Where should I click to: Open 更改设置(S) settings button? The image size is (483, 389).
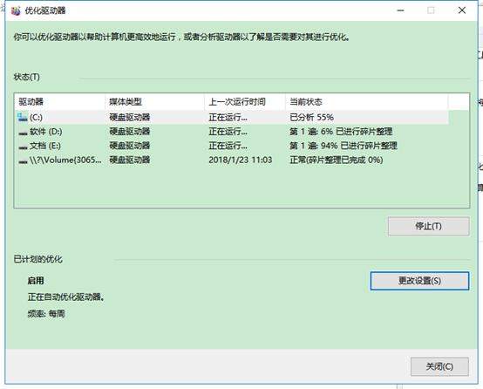click(x=419, y=281)
